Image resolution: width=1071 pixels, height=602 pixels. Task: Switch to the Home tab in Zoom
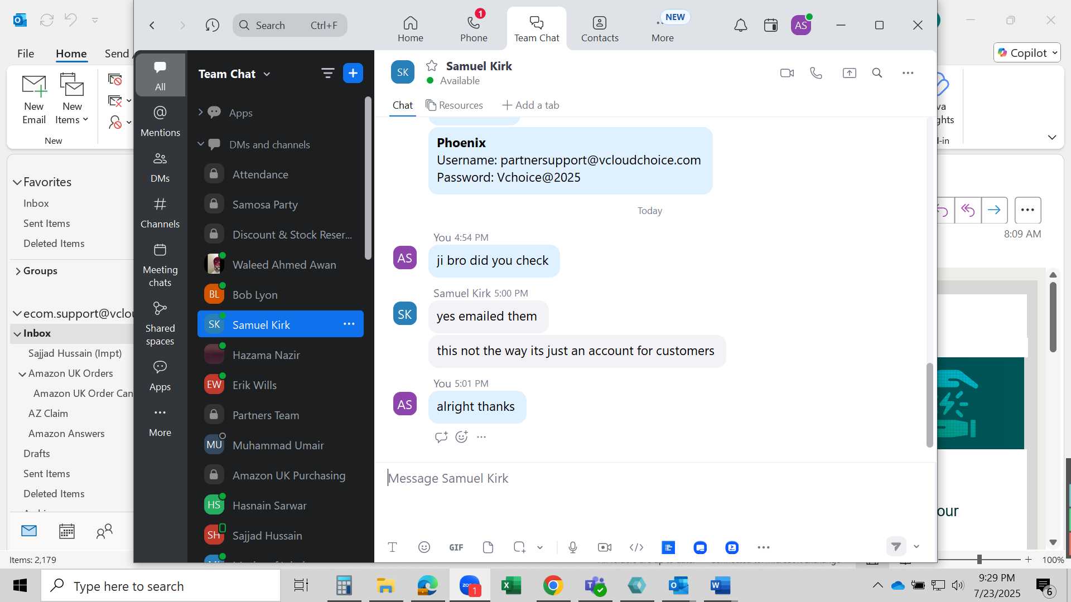coord(410,29)
